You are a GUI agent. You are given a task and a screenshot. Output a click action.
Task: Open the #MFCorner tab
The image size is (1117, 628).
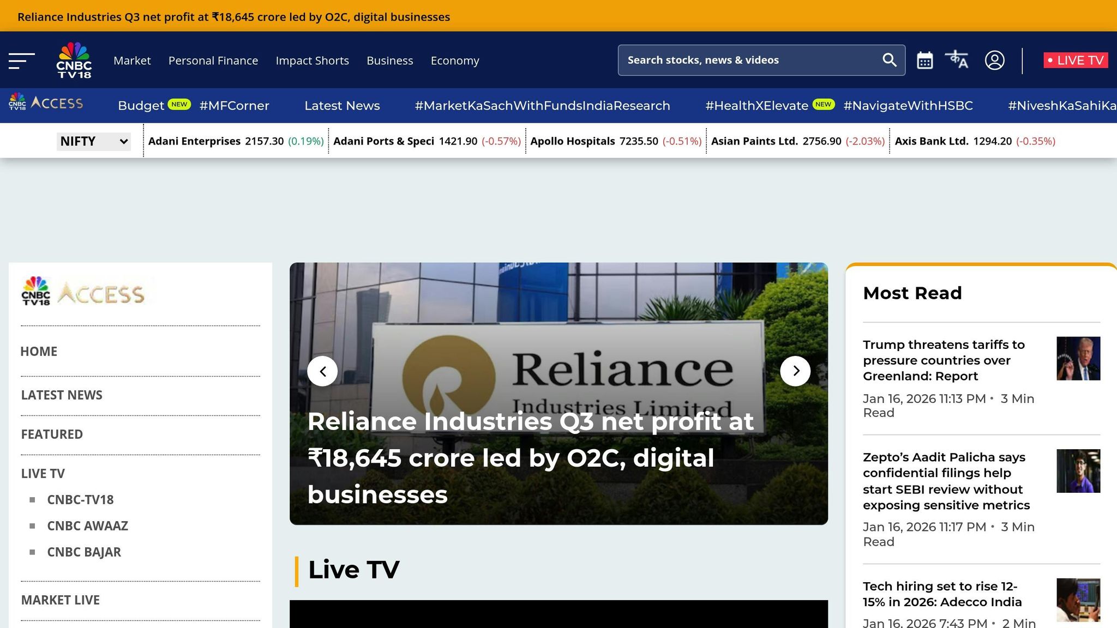point(235,106)
